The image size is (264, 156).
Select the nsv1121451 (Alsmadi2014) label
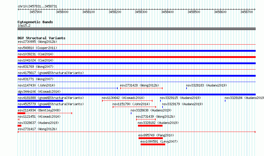[x=39, y=116]
